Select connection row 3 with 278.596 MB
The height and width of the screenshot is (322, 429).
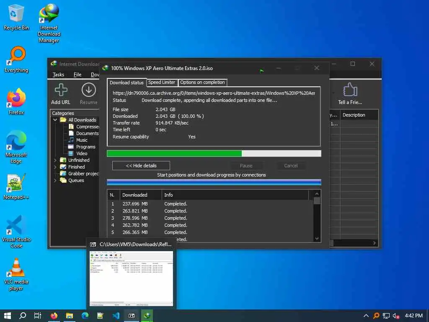click(x=210, y=218)
